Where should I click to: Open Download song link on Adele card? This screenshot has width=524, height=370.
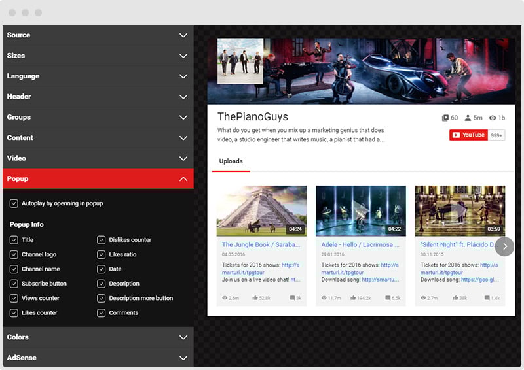[381, 280]
